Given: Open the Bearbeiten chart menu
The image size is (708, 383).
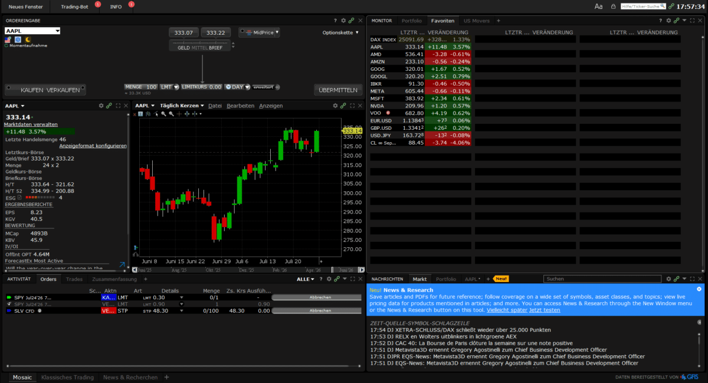Looking at the screenshot, I should tap(240, 106).
